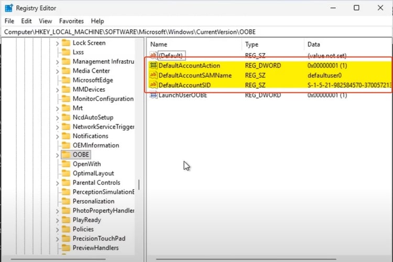The height and width of the screenshot is (262, 393).
Task: Select the Personalization key in tree
Action: 93,201
